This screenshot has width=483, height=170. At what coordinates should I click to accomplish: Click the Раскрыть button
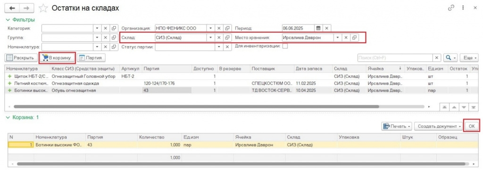click(21, 58)
